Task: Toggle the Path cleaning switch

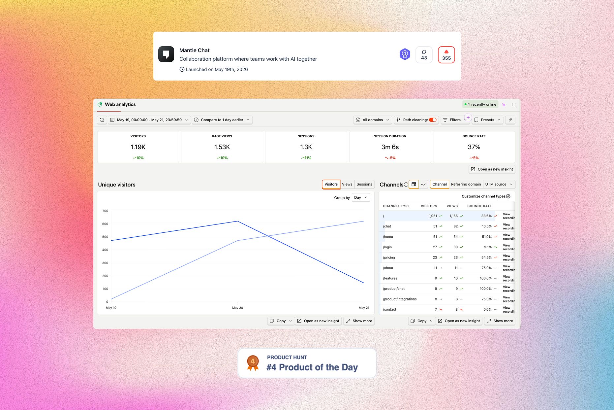Action: [433, 120]
